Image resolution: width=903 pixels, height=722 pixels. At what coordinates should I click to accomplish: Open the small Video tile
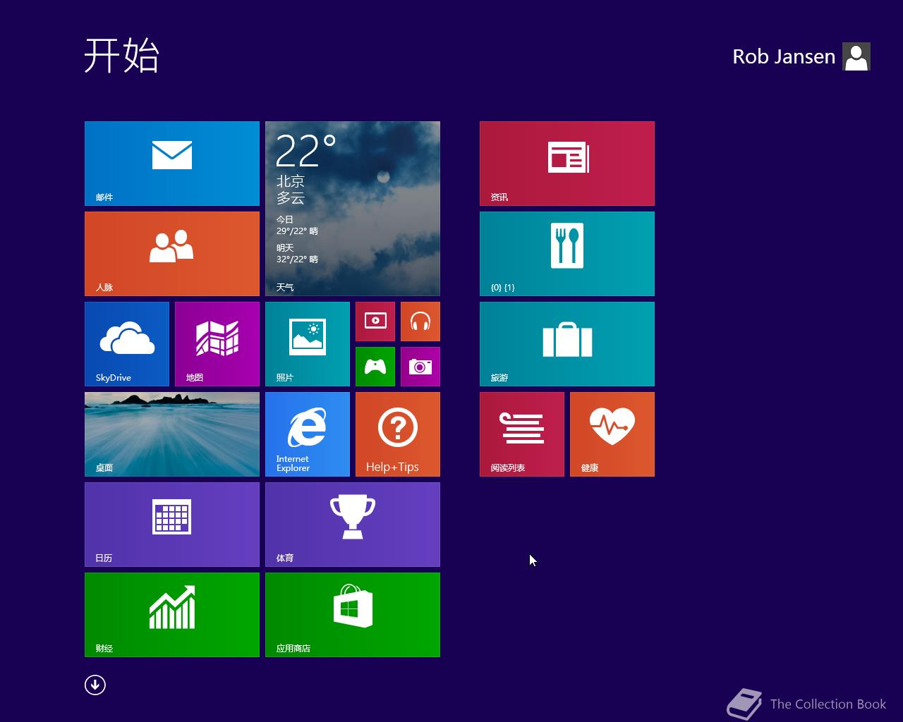point(375,322)
